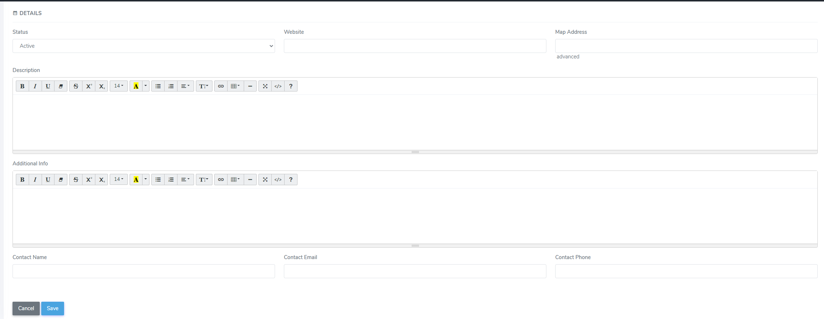824x319 pixels.
Task: Toggle Italic in Description editor toolbar
Action: pos(35,86)
